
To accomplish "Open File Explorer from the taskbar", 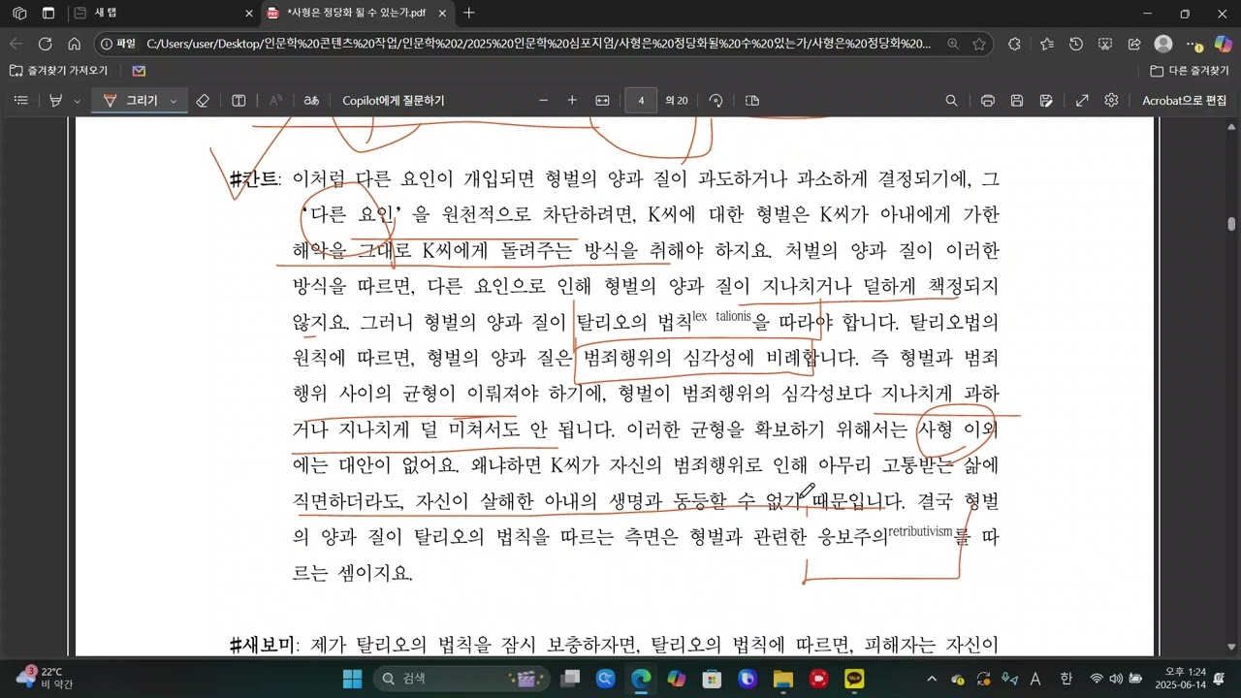I will pos(782,679).
